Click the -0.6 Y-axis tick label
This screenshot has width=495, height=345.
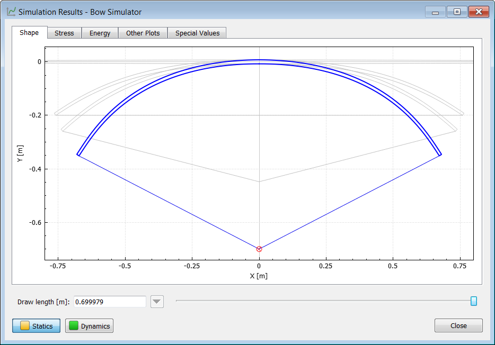(36, 223)
